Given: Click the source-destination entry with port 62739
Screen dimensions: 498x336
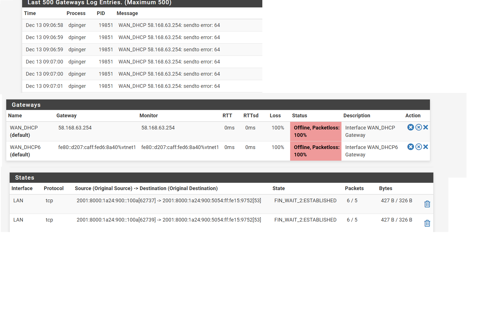Looking at the screenshot, I should (169, 220).
